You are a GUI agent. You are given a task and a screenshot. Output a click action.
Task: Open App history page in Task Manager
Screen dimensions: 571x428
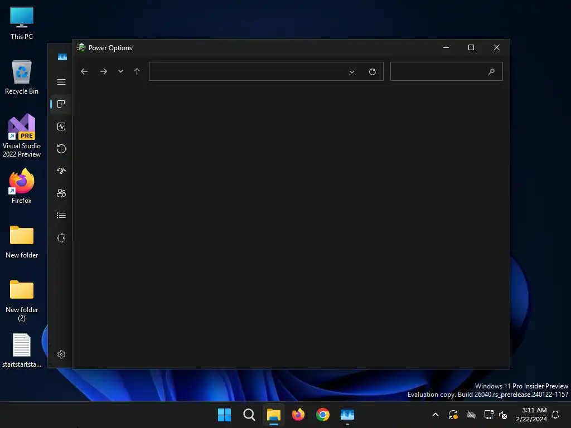(61, 148)
